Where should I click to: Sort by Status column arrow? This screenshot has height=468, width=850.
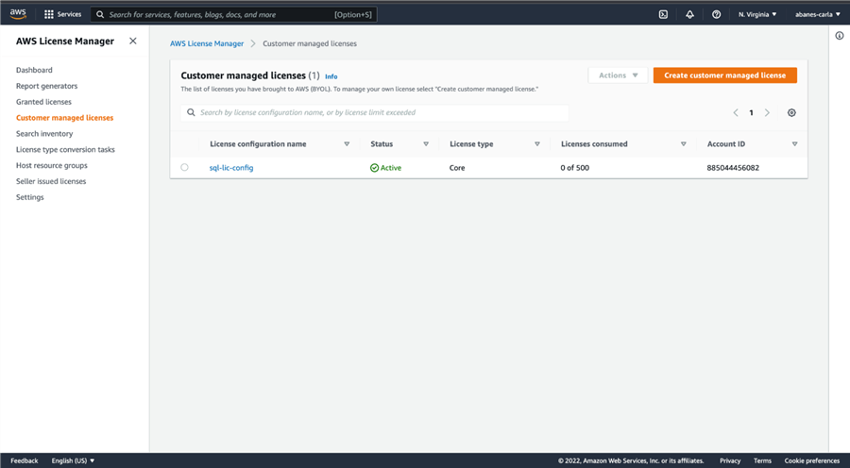coord(426,144)
